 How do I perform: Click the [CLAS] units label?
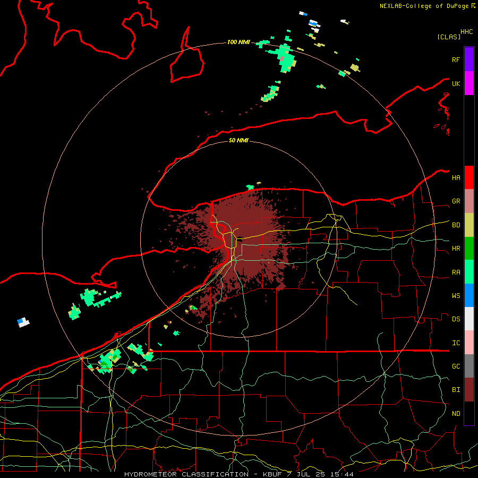(x=449, y=37)
